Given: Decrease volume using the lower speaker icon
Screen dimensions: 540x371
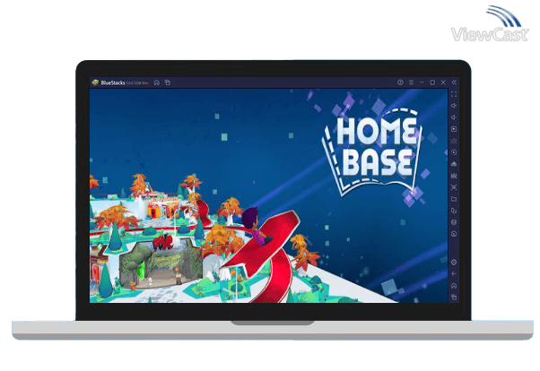Looking at the screenshot, I should coord(454,117).
